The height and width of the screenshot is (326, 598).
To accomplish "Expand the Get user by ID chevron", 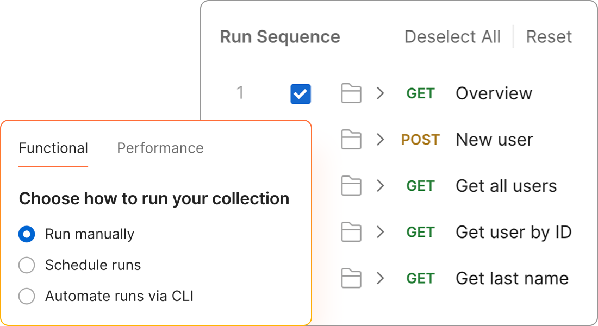I will point(381,232).
